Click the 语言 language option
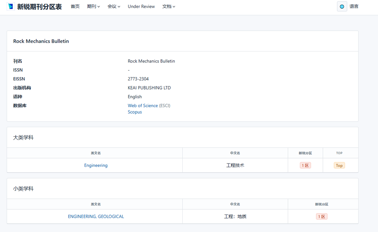Viewport: 378px width, 232px height. pos(354,7)
